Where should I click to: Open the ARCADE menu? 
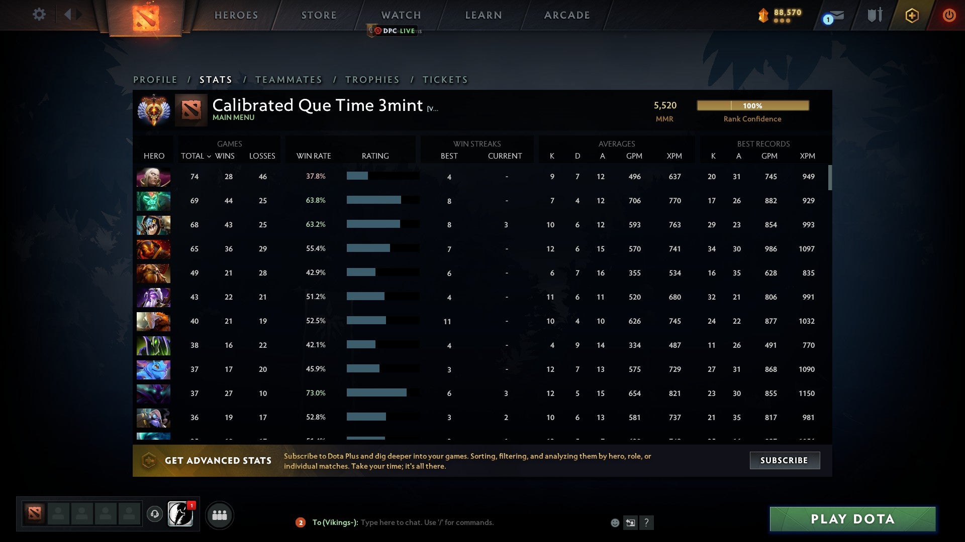566,15
